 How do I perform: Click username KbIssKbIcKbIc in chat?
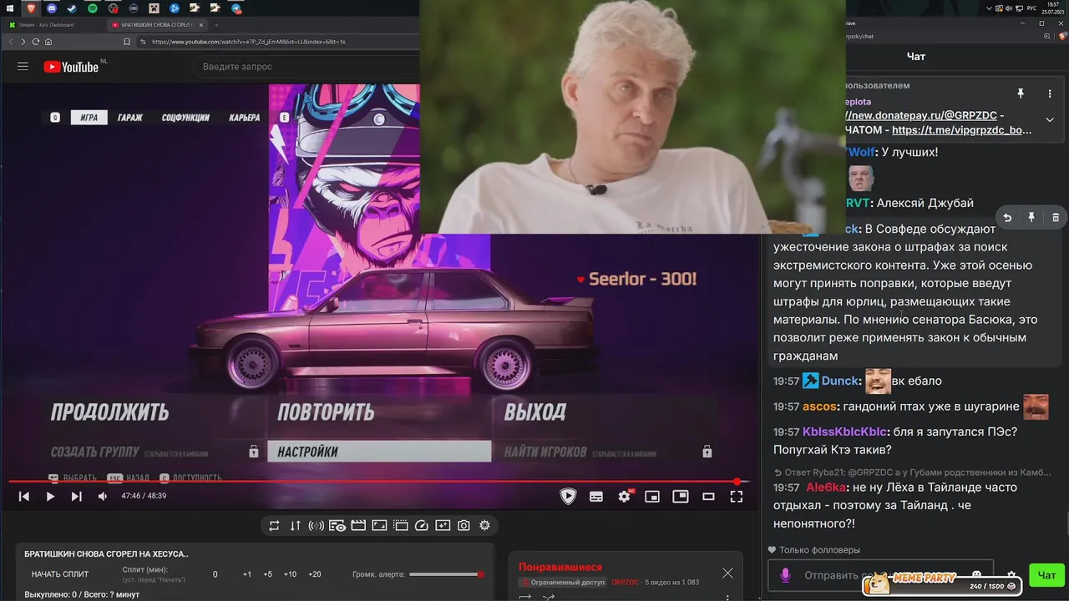coord(844,432)
